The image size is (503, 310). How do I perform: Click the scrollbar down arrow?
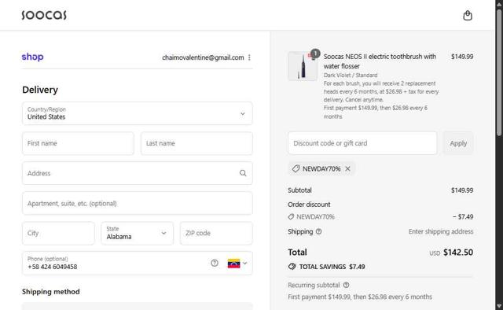499,306
